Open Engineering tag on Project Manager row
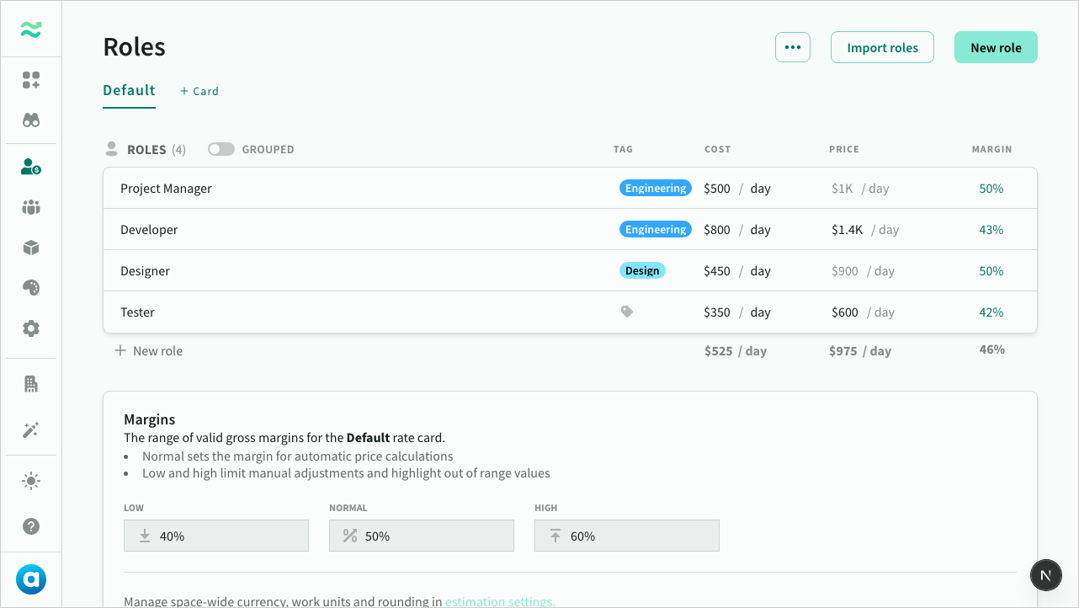Image resolution: width=1079 pixels, height=608 pixels. 655,189
